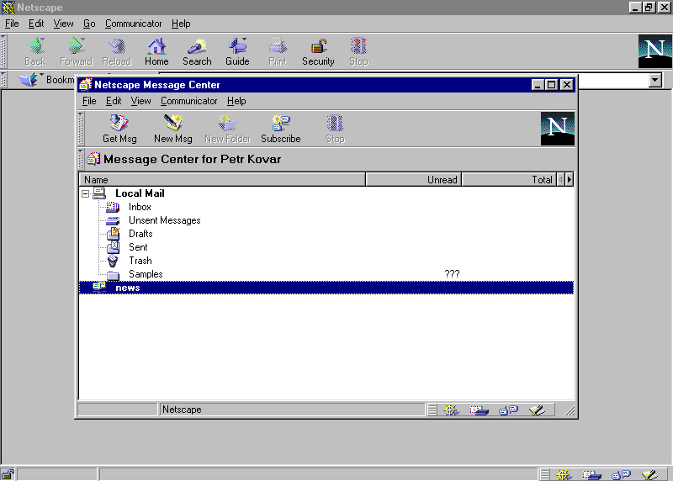Viewport: 673px width, 481px height.
Task: Click component bar grip in browser status bar
Action: (x=545, y=474)
